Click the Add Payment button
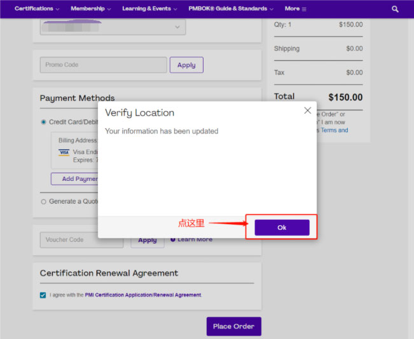414x339 pixels. coord(75,179)
